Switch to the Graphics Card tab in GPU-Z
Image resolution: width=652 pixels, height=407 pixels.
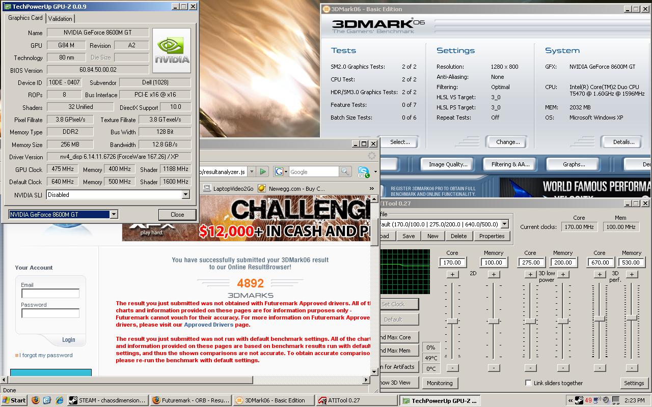click(25, 18)
